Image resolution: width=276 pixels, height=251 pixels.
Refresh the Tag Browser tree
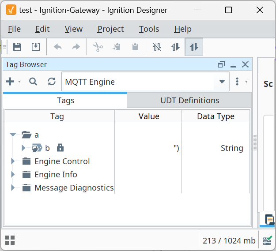52,82
